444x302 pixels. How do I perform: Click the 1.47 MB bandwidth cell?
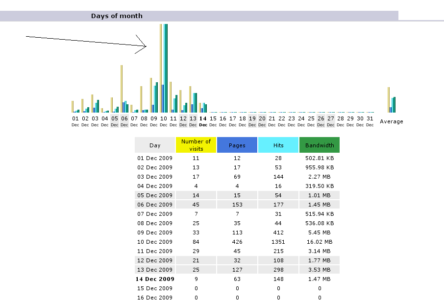point(320,279)
